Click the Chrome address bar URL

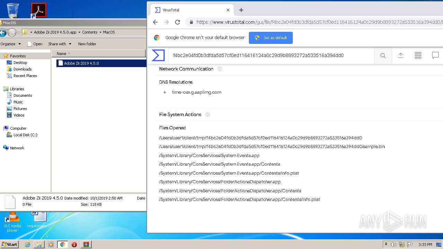[319, 22]
